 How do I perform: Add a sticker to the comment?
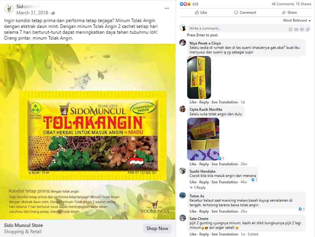[x=308, y=29]
